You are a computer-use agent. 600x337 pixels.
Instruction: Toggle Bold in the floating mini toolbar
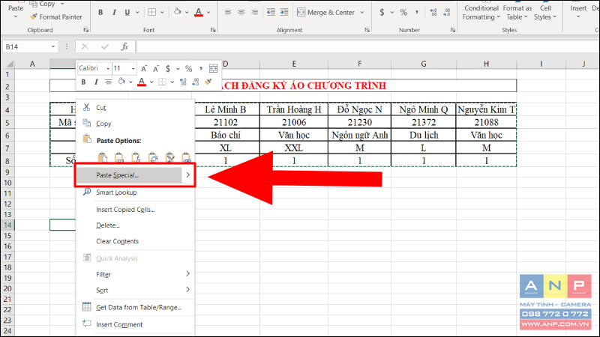tap(83, 82)
